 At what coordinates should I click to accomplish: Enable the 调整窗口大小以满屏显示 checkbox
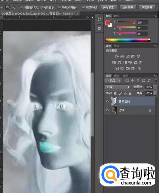click(x=22, y=7)
